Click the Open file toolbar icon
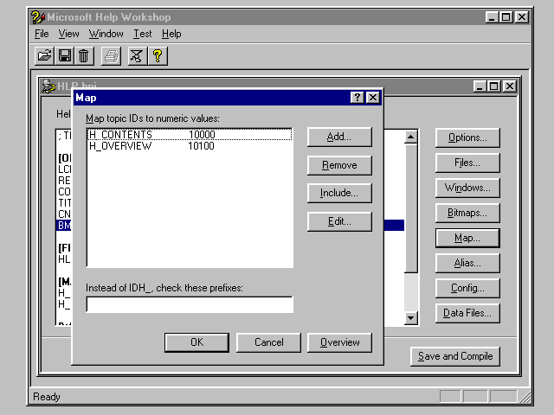This screenshot has height=415, width=554. coord(44,56)
